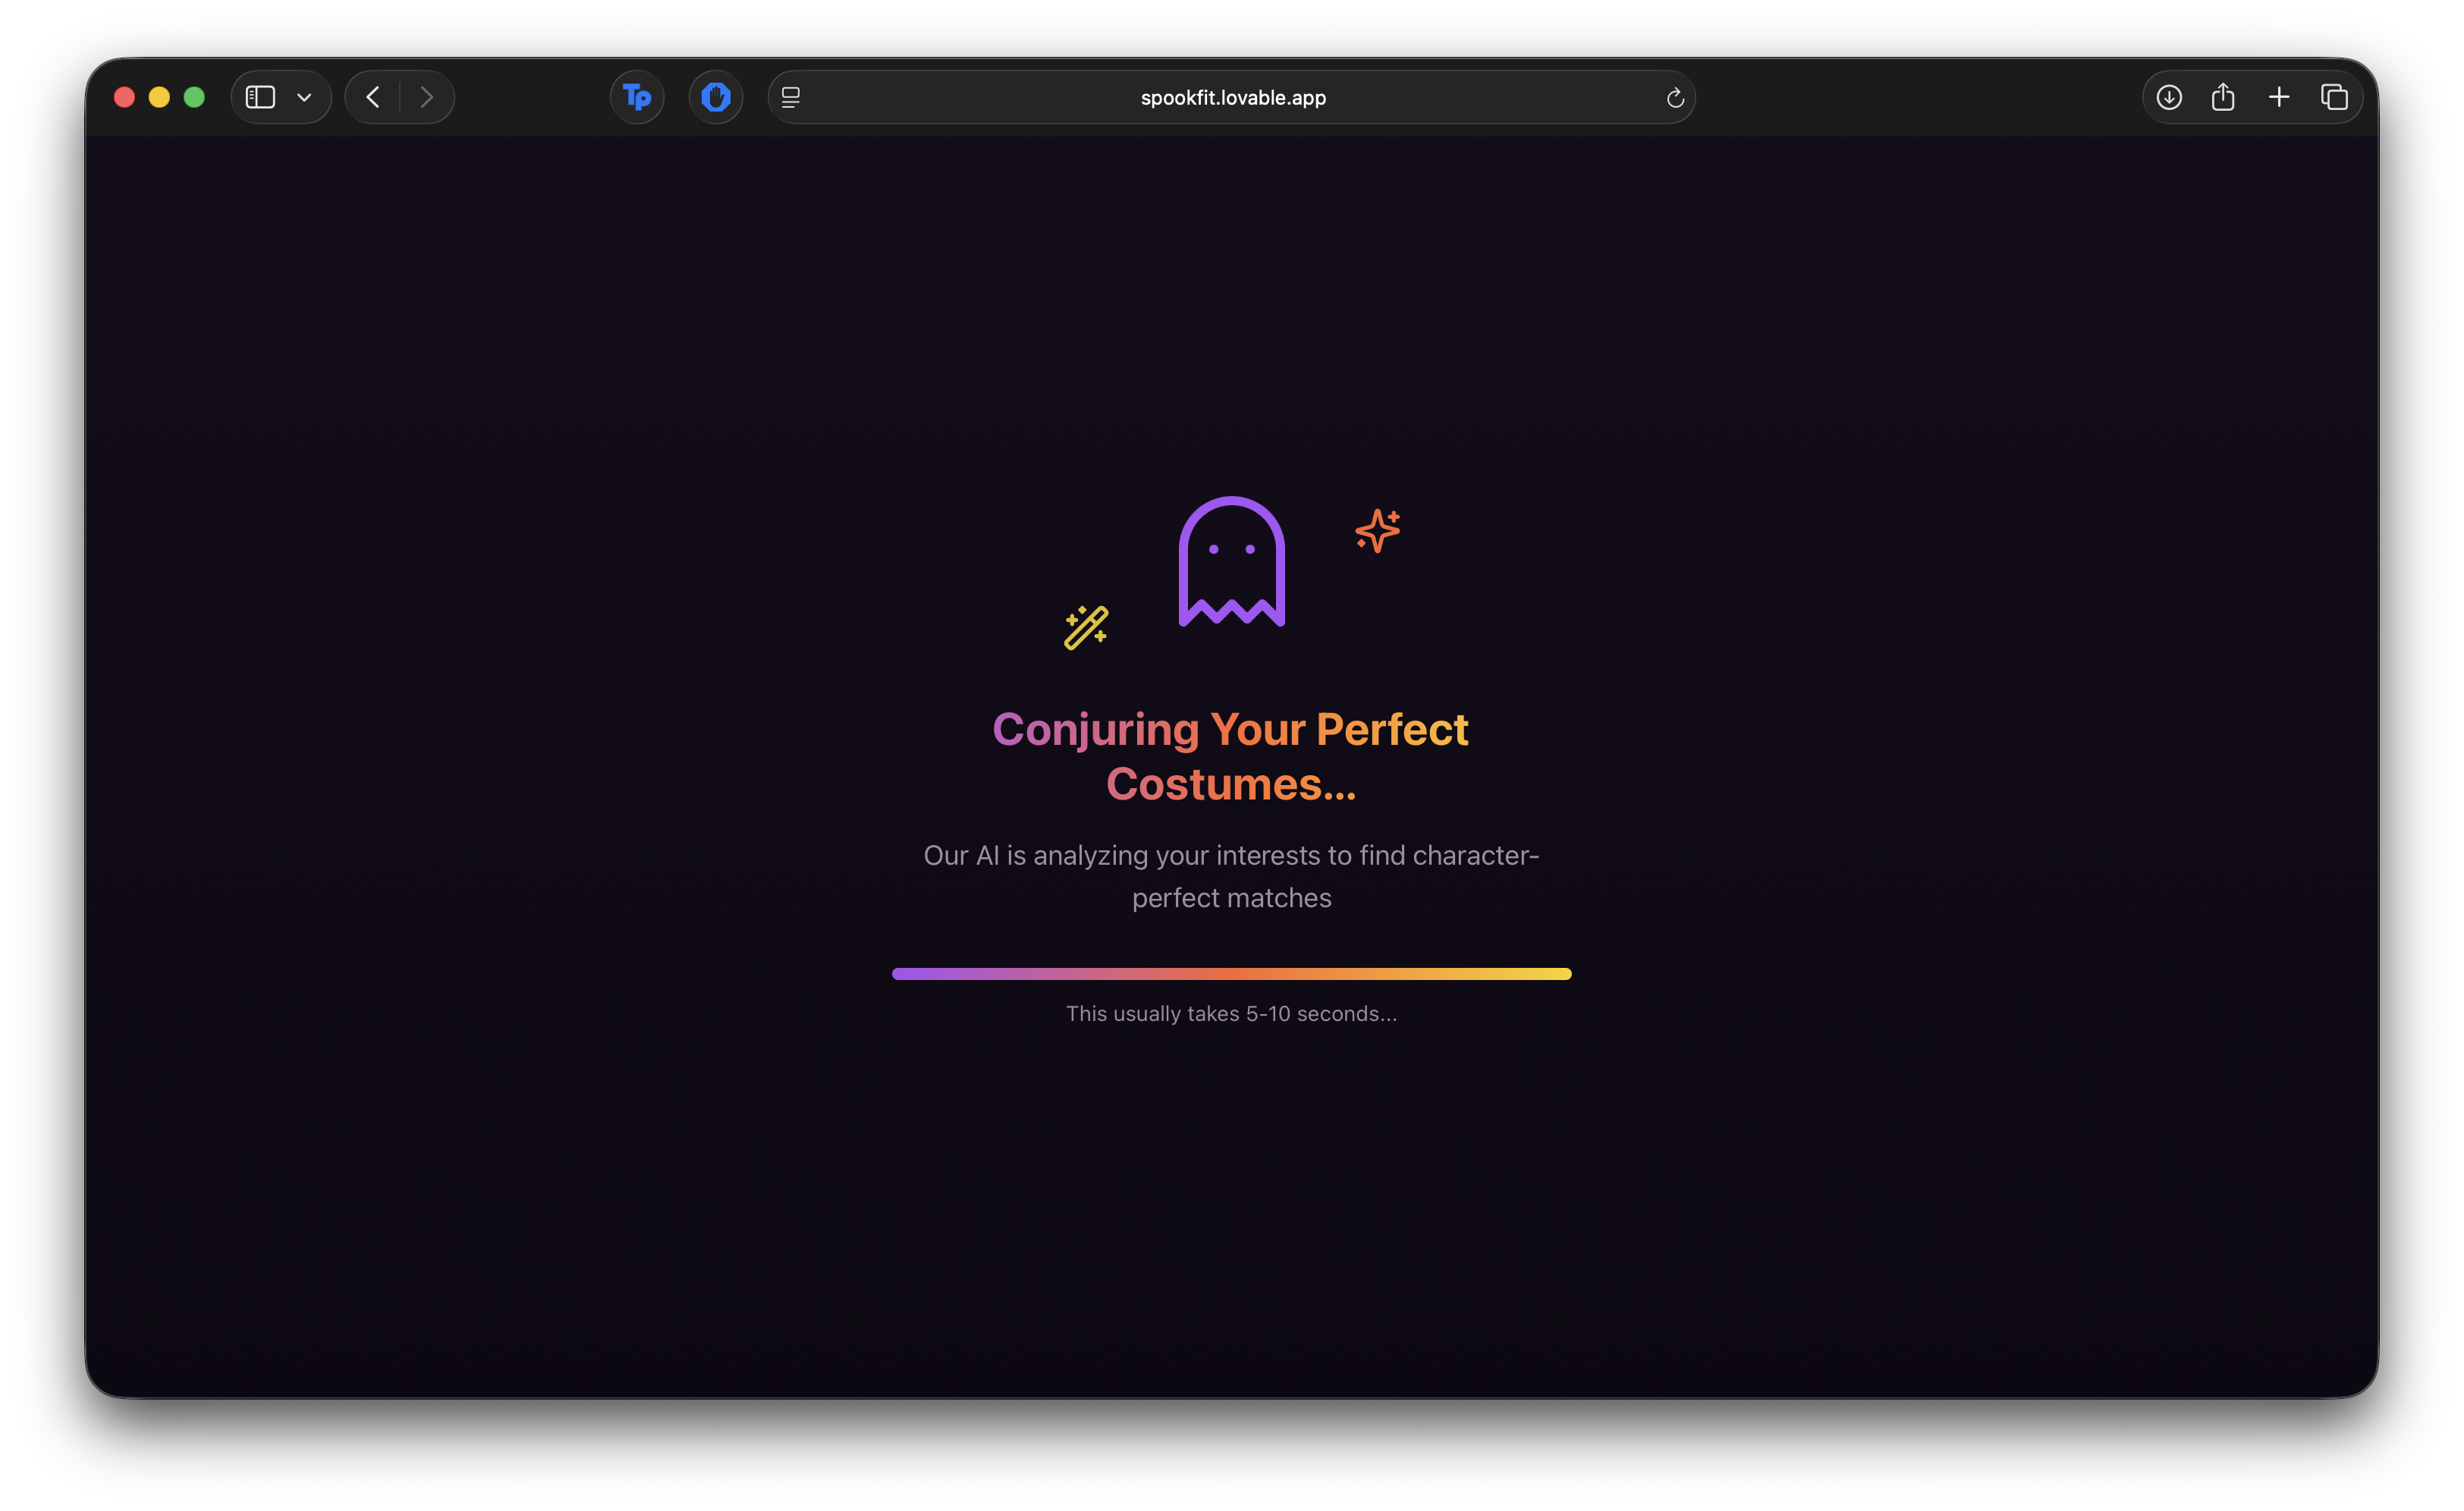Click the spookfit.lovable.app address field
This screenshot has height=1511, width=2464.
pos(1232,97)
